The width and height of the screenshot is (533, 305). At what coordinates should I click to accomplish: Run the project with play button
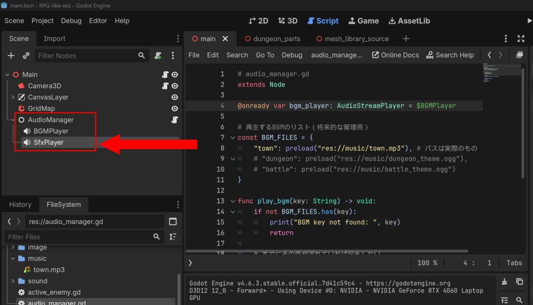(x=529, y=21)
